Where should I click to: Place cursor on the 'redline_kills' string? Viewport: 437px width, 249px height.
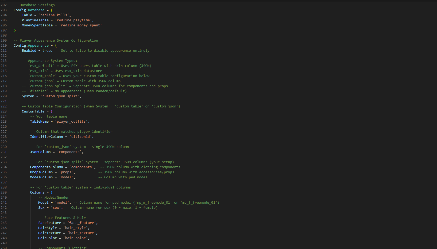[x=54, y=15]
